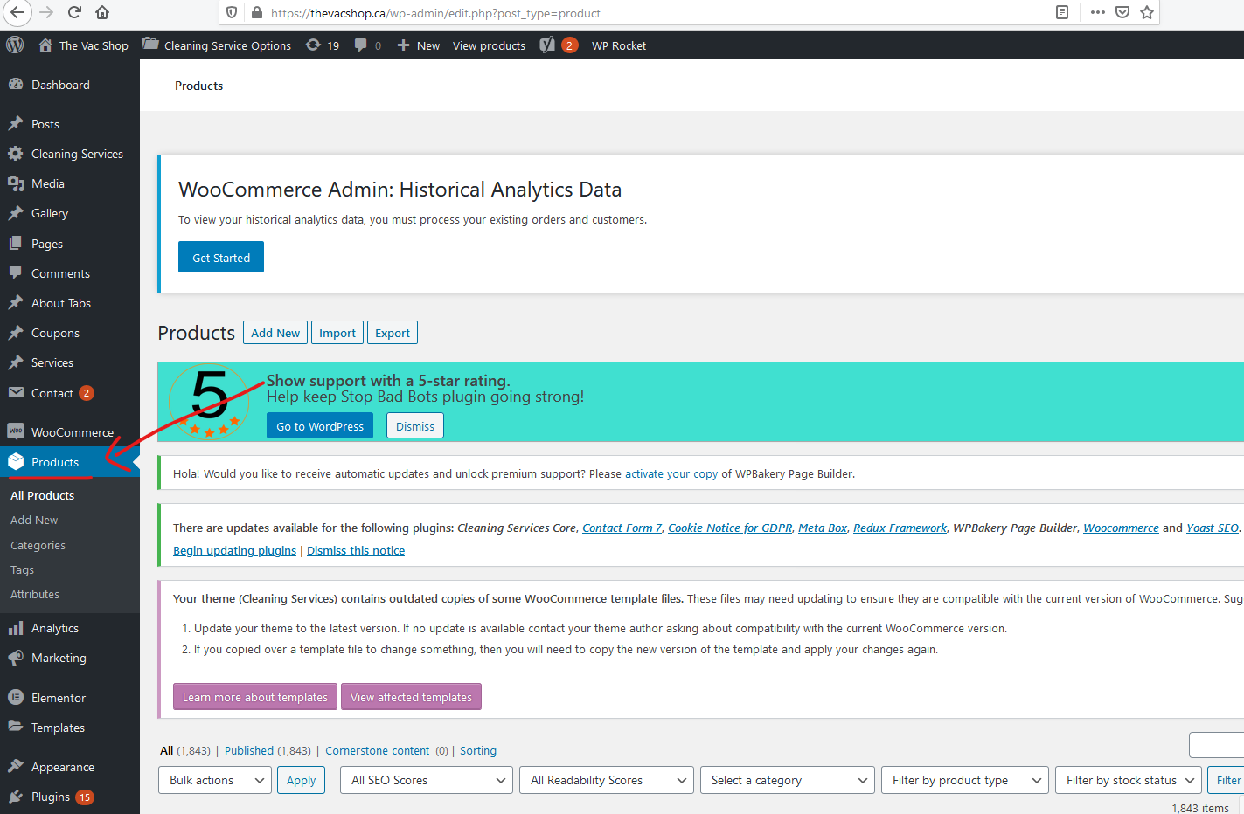Select Add New under Products submenu

[34, 520]
